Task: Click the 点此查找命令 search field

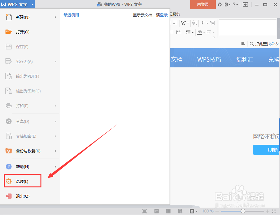Action: pyautogui.click(x=264, y=44)
